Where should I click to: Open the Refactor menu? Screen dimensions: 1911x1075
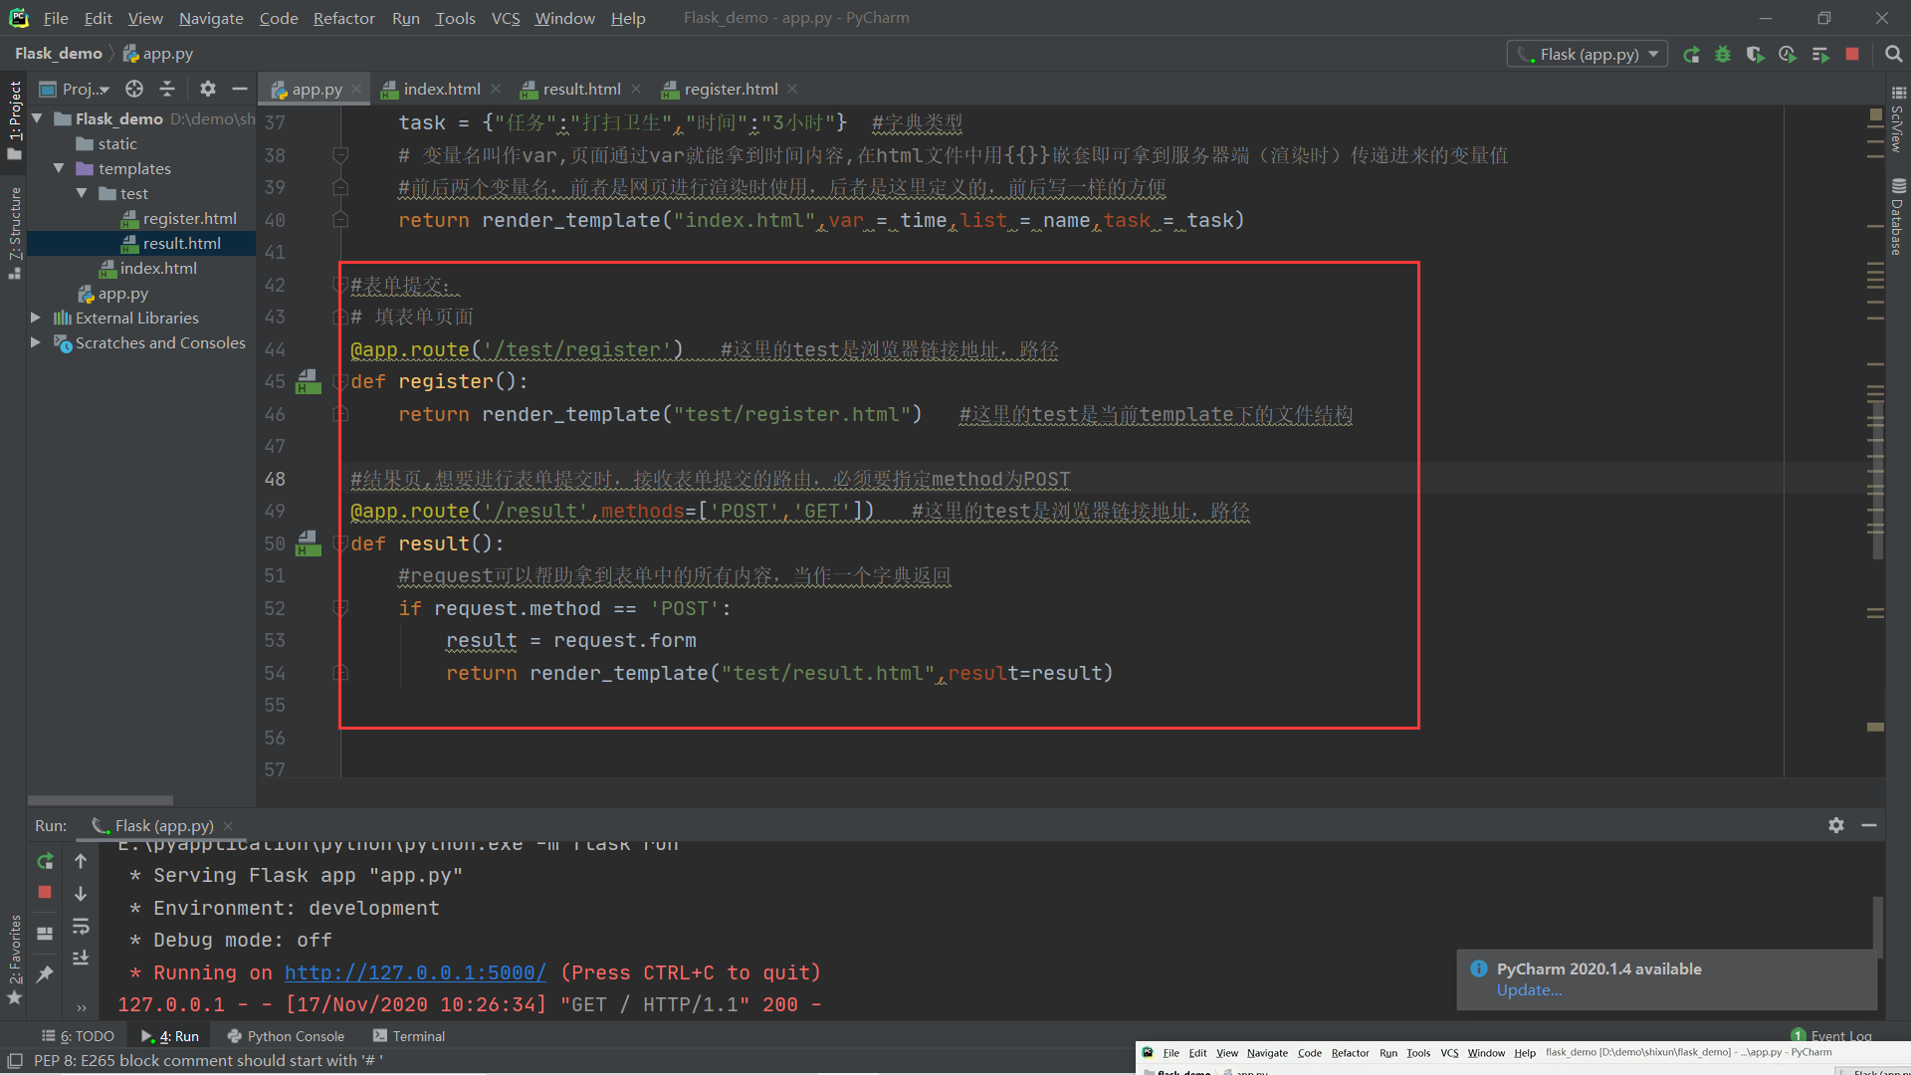pyautogui.click(x=343, y=18)
